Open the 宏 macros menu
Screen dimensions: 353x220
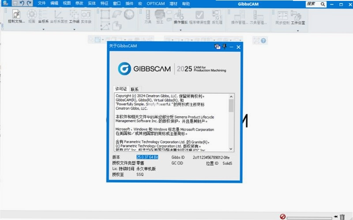(x=140, y=4)
